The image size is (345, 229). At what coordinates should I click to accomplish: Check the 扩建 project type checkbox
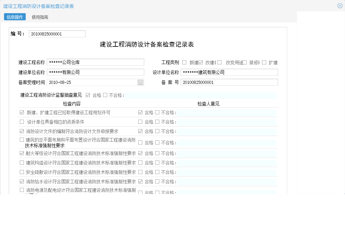[x=264, y=62]
